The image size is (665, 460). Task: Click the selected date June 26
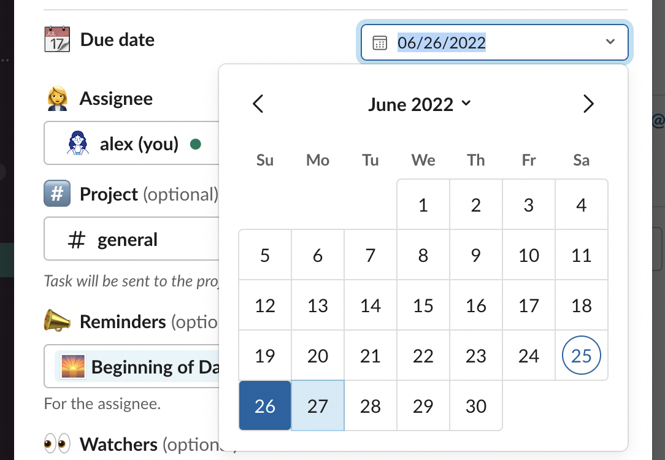click(x=265, y=406)
